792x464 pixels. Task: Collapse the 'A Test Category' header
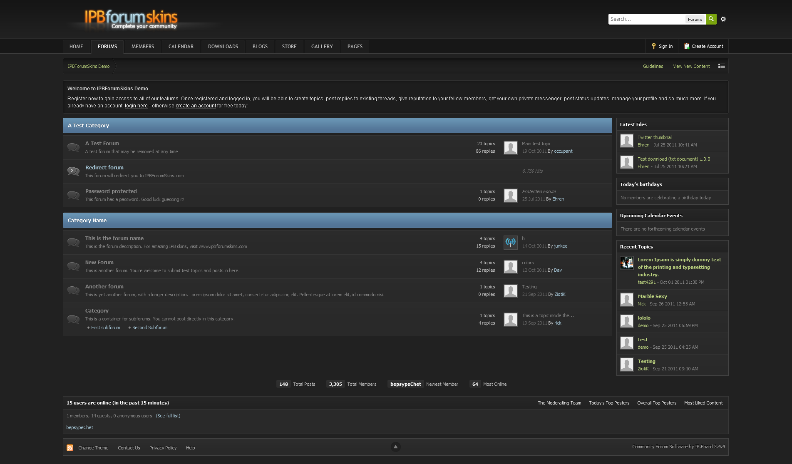pyautogui.click(x=337, y=126)
